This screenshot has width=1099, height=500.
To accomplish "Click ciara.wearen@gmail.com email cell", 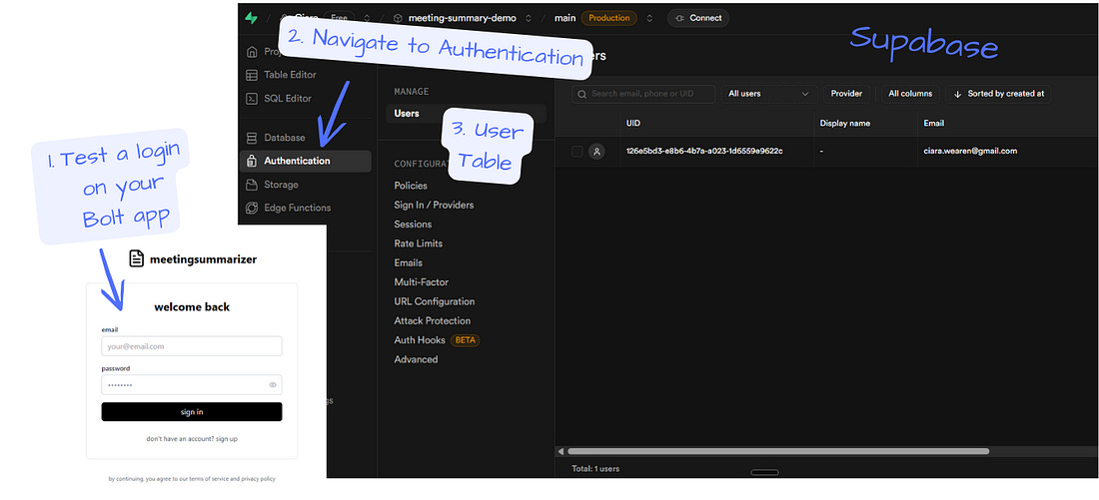I will click(970, 152).
